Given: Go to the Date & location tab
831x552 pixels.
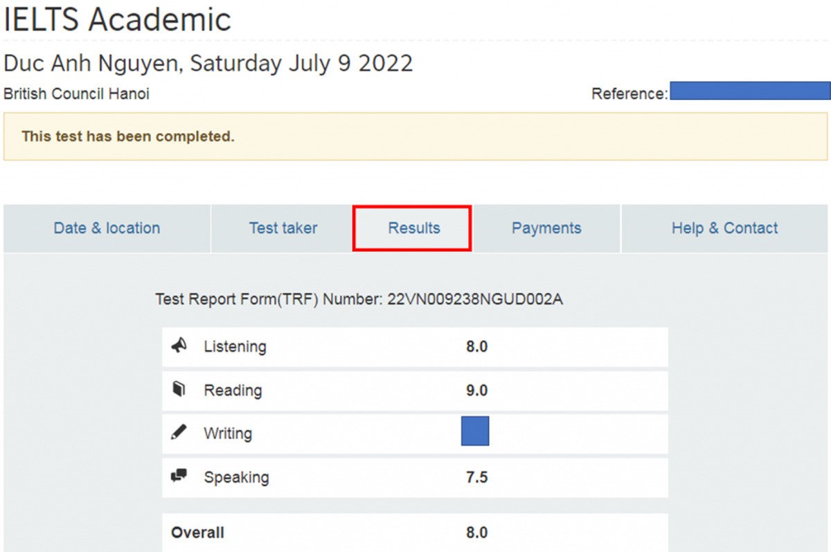Looking at the screenshot, I should [107, 228].
